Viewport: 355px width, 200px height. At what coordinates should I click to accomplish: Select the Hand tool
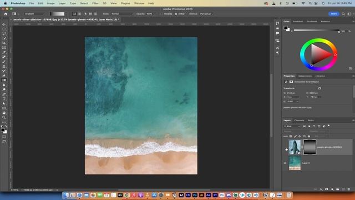[x=4, y=113]
